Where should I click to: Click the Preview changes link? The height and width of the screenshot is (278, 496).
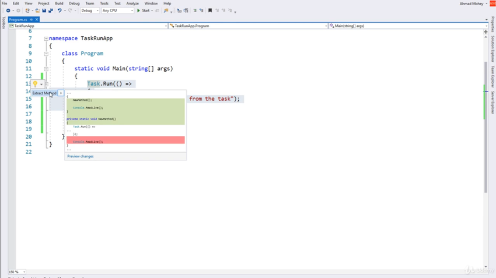click(x=81, y=156)
